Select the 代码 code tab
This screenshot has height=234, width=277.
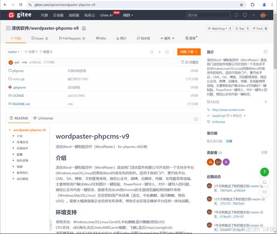16,38
